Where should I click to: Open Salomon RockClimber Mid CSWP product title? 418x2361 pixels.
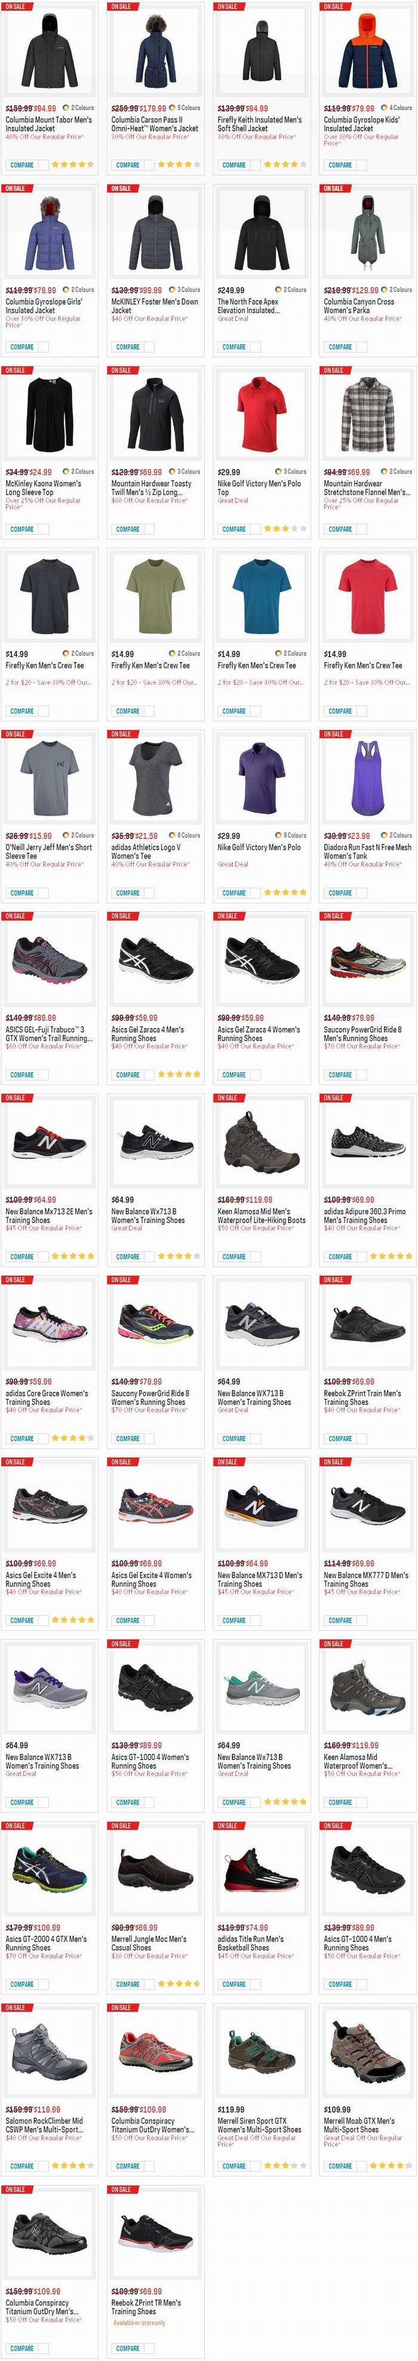point(44,2124)
